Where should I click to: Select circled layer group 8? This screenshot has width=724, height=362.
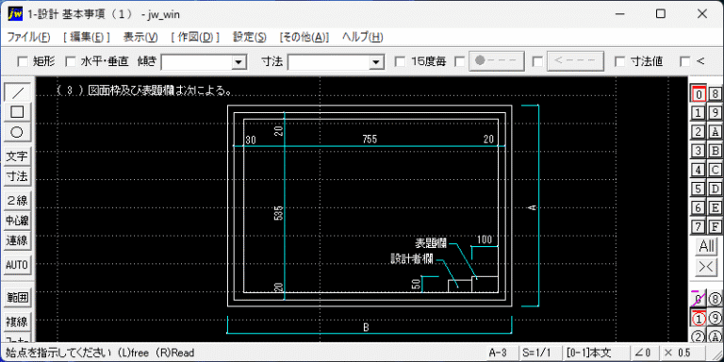click(716, 299)
